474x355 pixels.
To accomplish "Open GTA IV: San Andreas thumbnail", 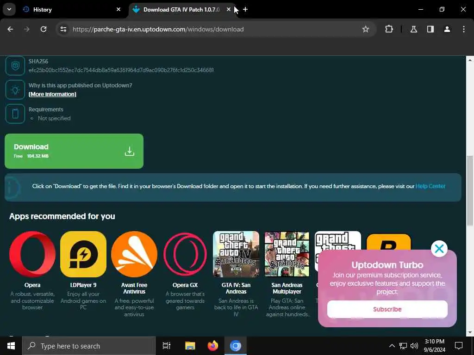I will (x=236, y=254).
